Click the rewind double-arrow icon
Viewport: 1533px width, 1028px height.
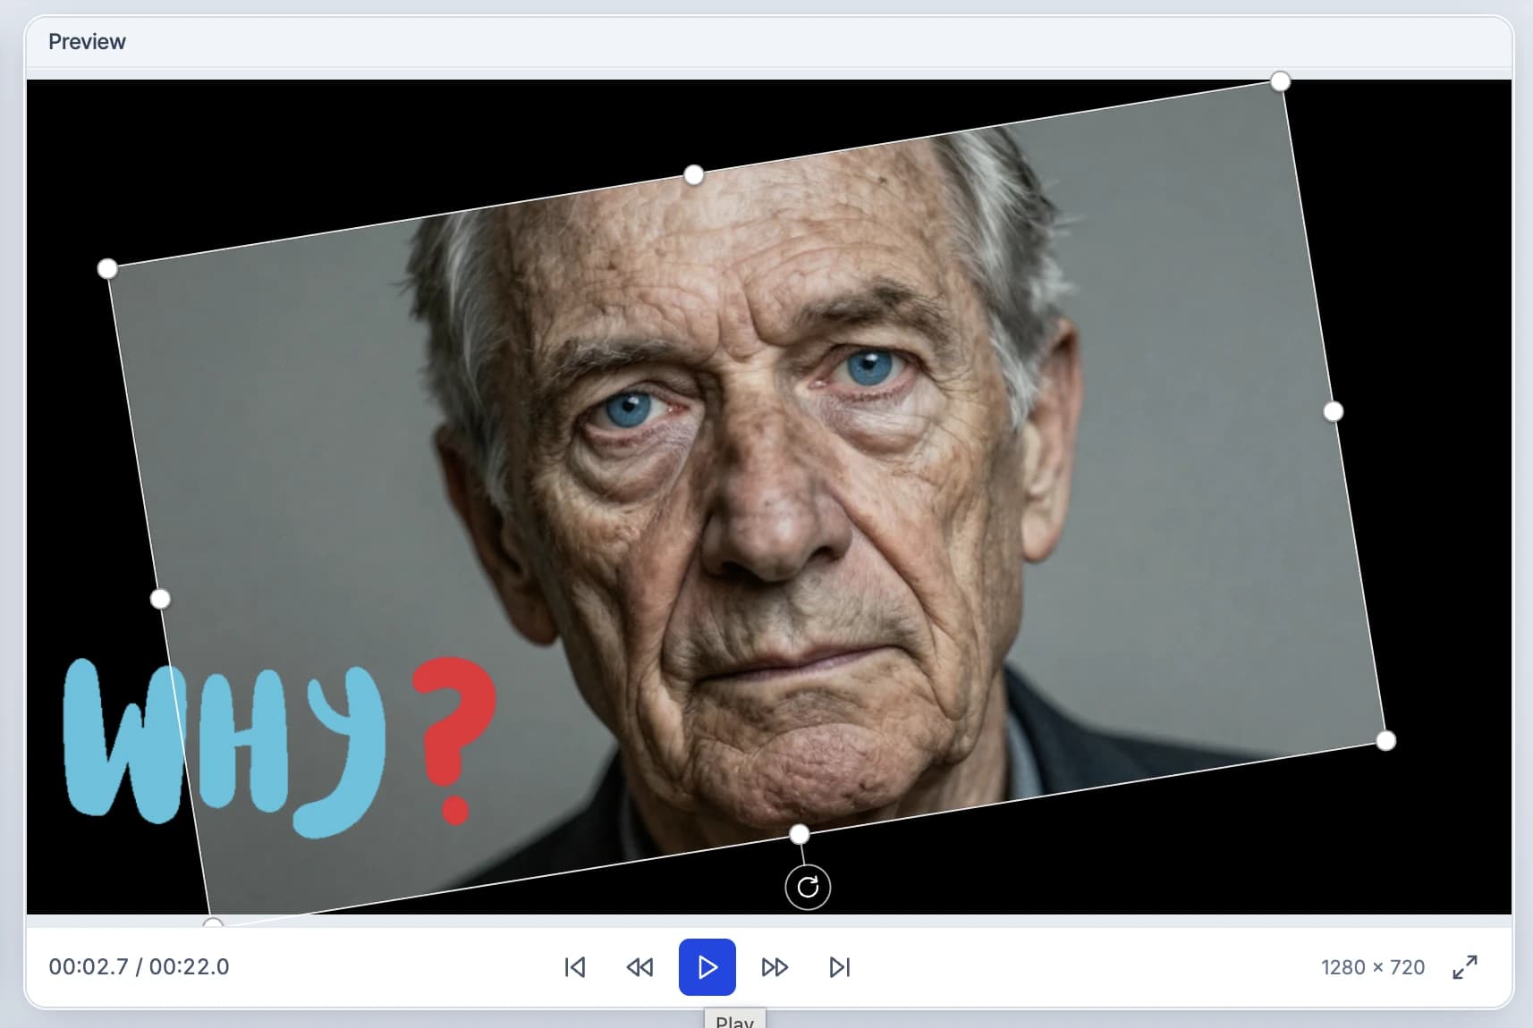(x=639, y=967)
